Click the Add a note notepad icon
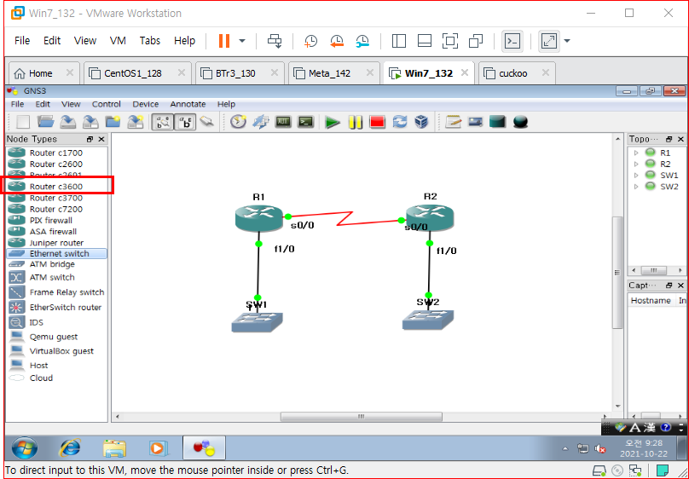Screen dimensions: 689x479 (453, 122)
